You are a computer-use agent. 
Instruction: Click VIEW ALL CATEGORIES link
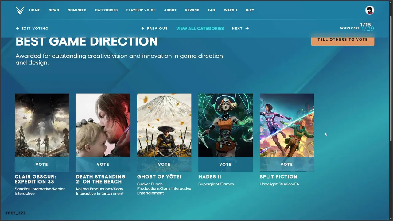(x=200, y=29)
